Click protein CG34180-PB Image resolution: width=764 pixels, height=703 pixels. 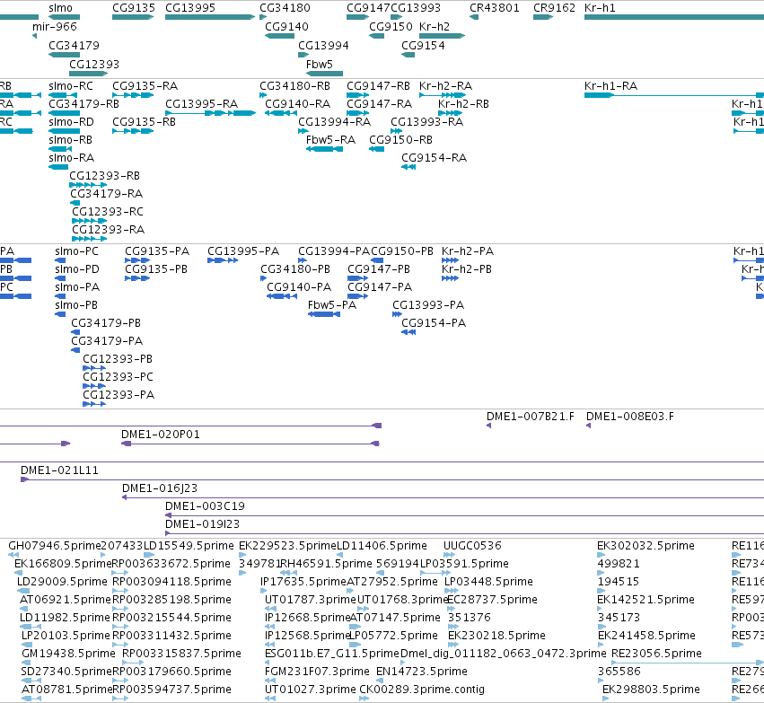[x=295, y=269]
